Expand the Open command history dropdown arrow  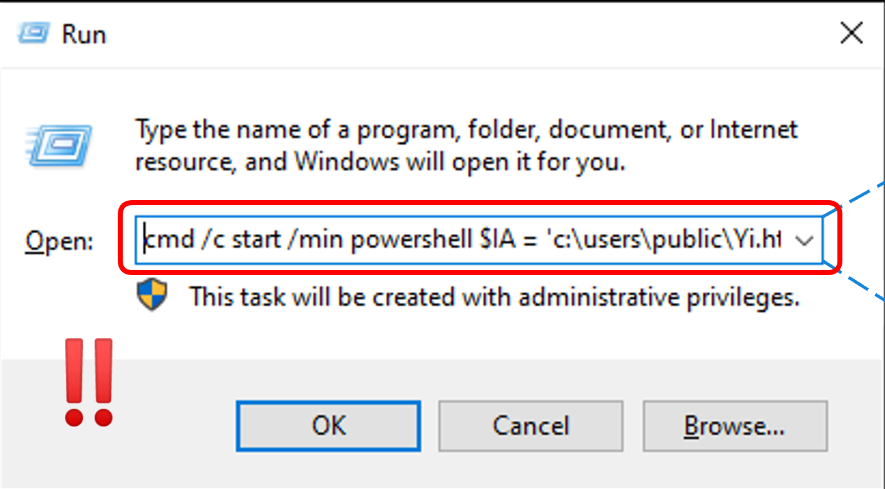coord(804,241)
